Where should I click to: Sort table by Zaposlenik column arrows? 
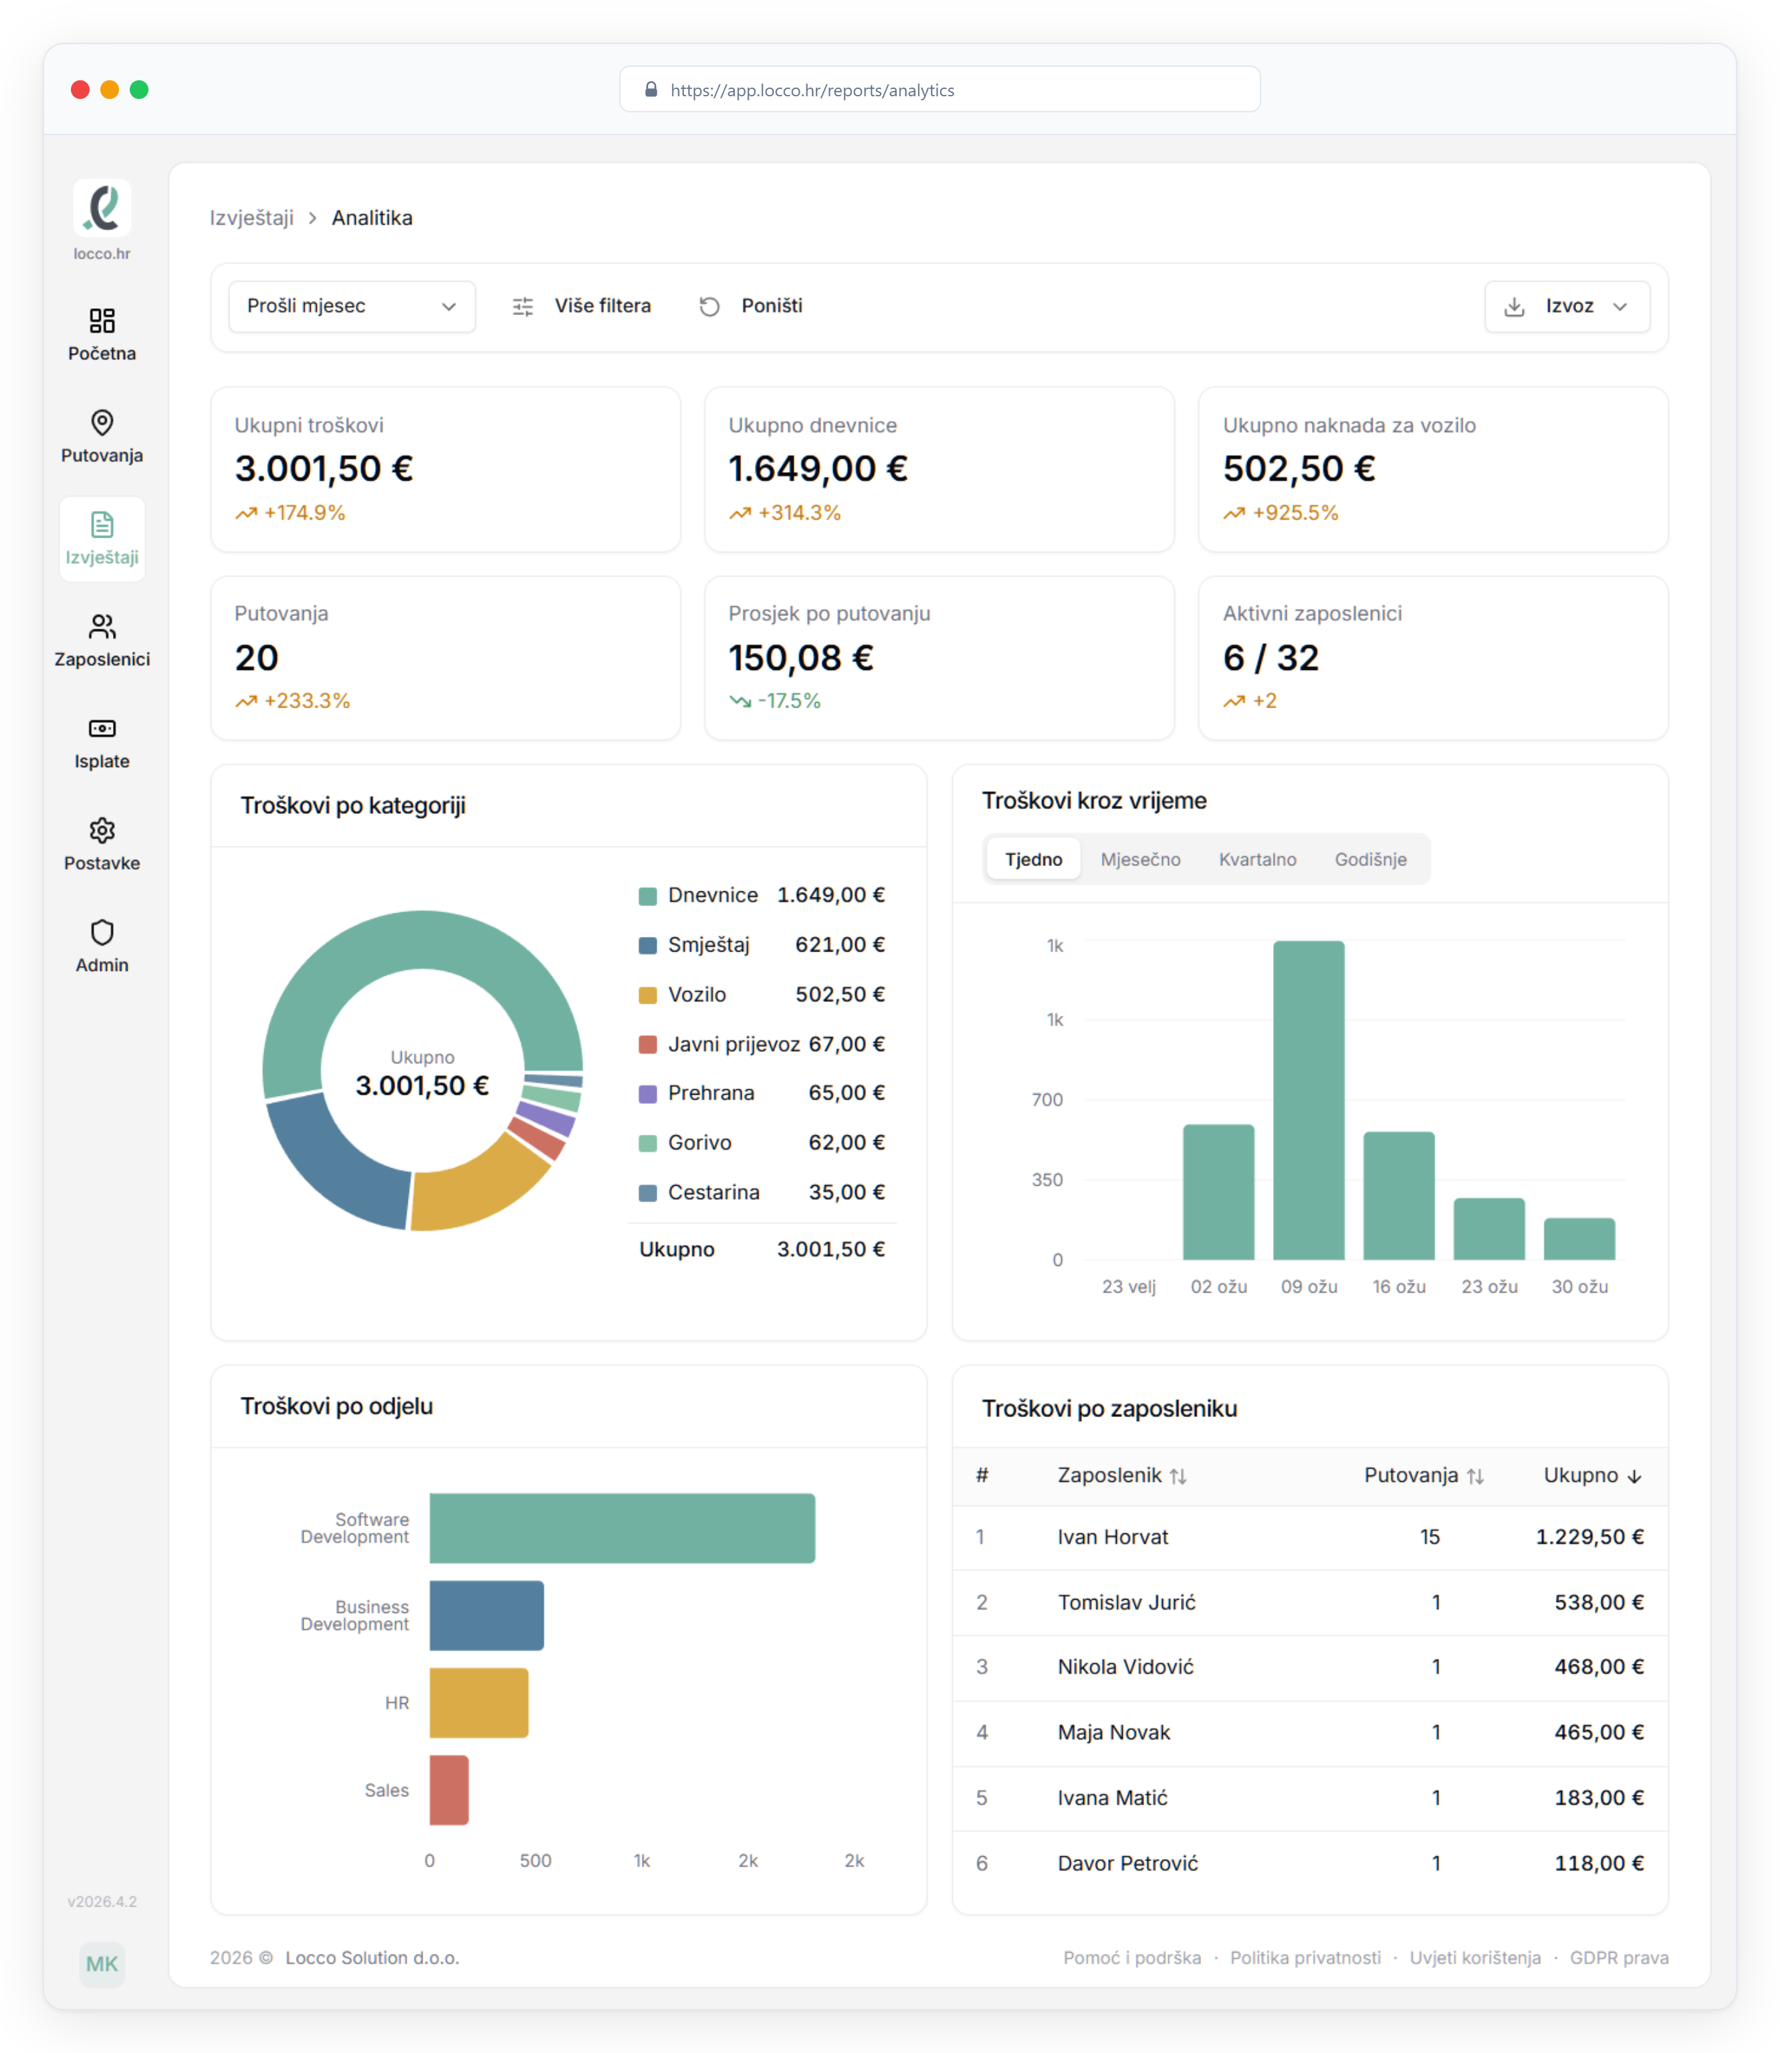pos(1178,1476)
